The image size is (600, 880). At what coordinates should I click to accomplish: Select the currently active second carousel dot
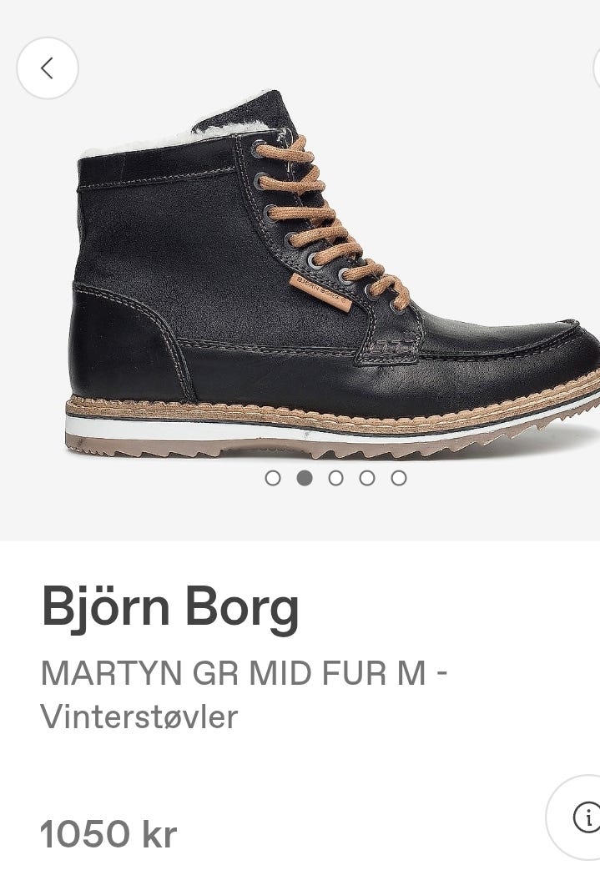point(305,478)
